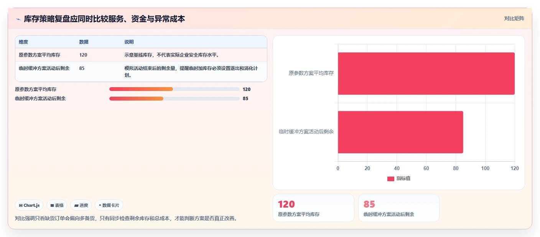Click the chart axis label 临时缓冲方案活动后剩余
540x237 pixels.
pos(306,131)
